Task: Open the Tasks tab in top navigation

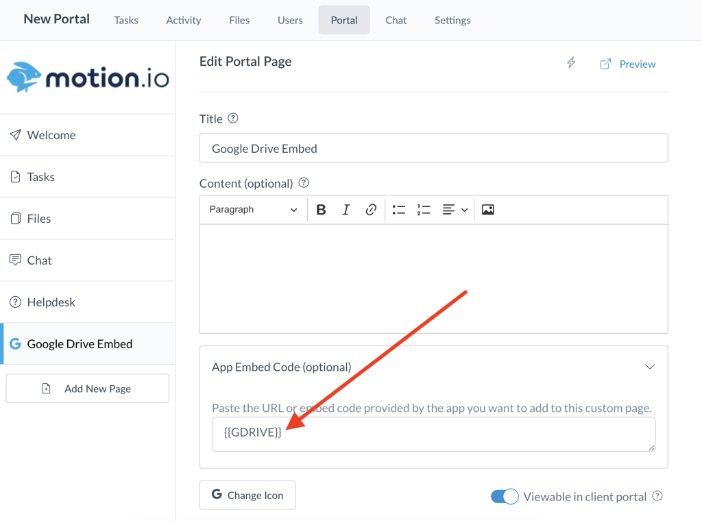Action: click(126, 20)
